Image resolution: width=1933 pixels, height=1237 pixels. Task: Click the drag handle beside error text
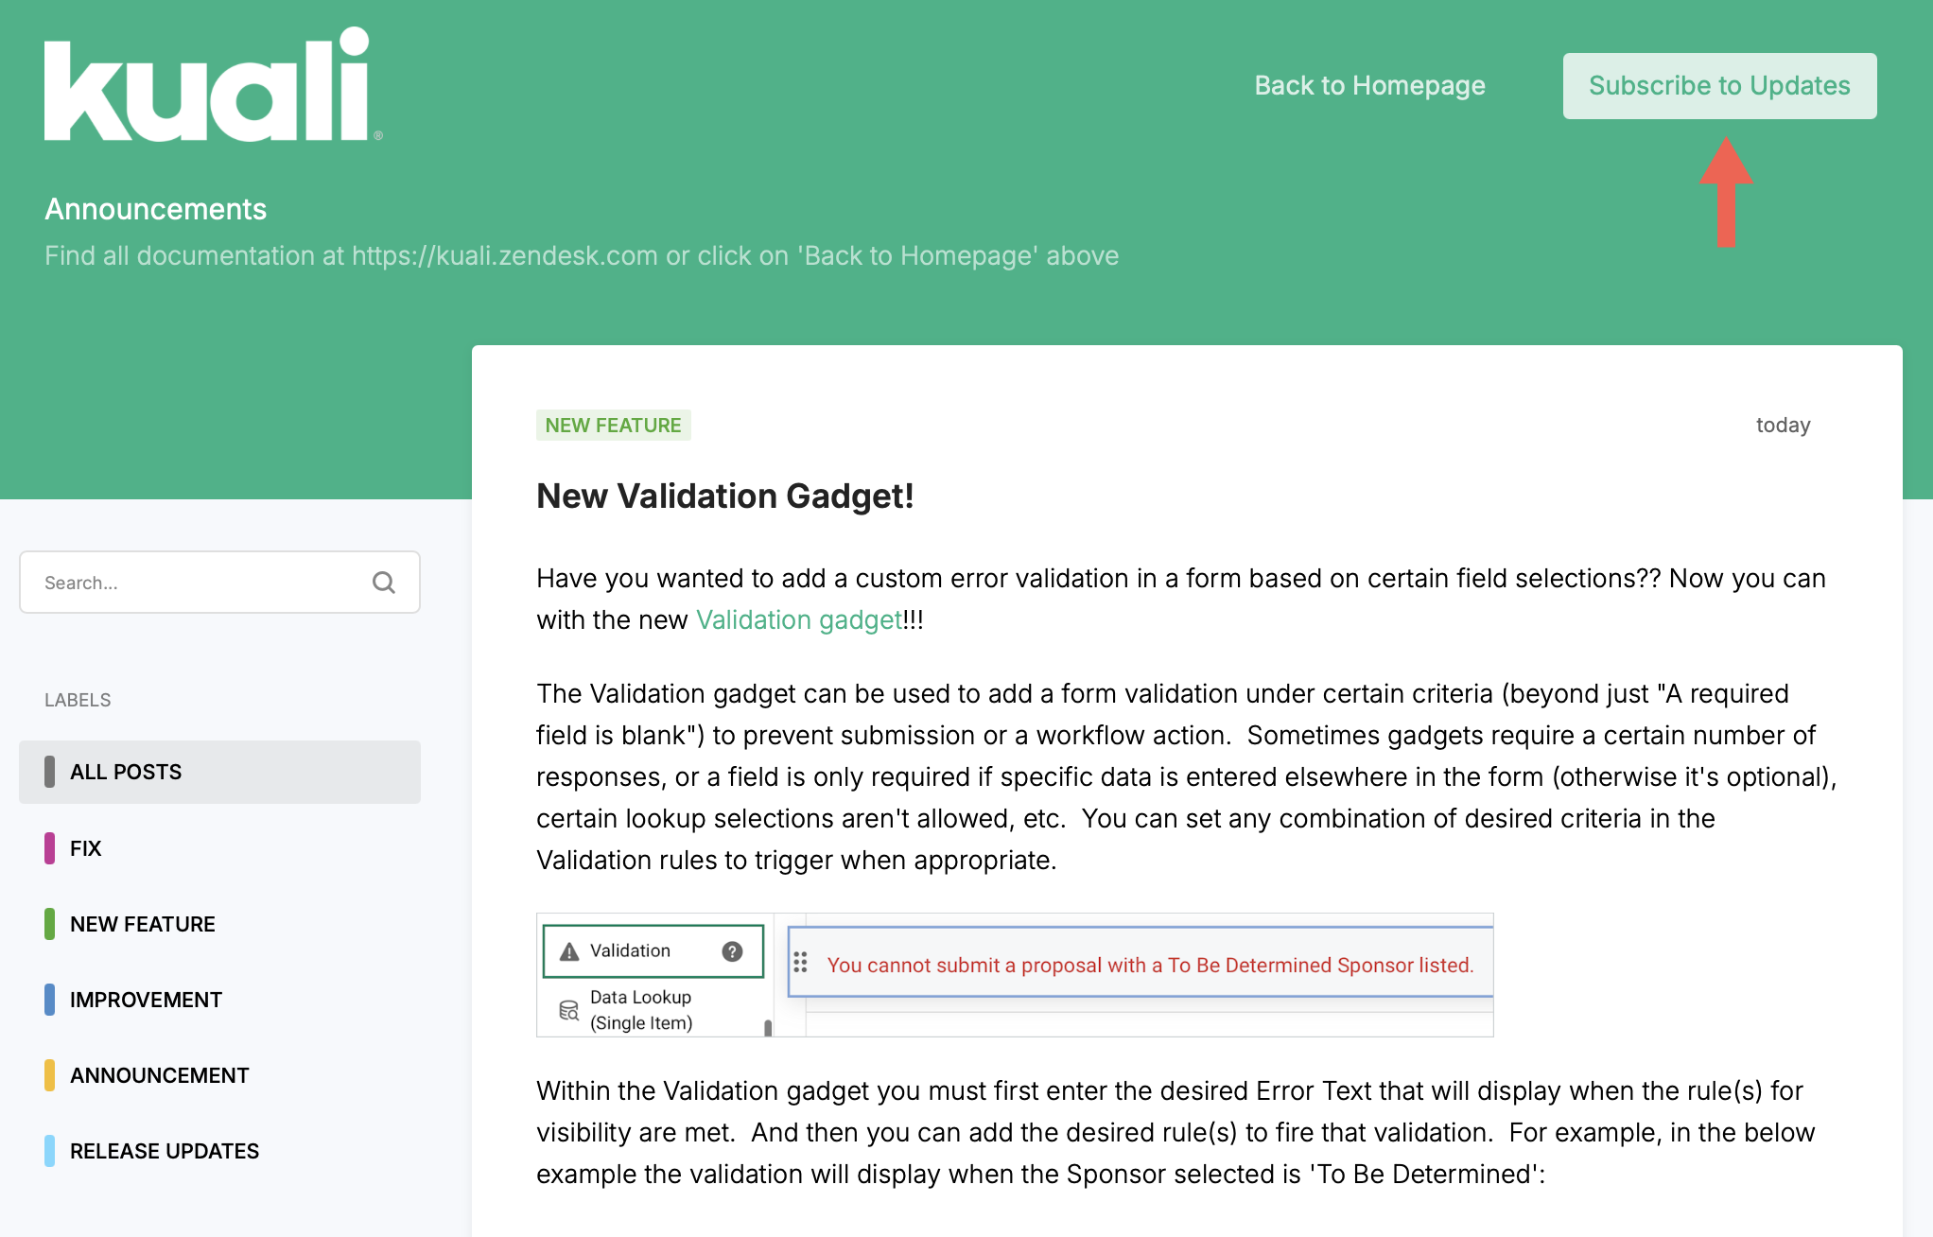point(800,963)
